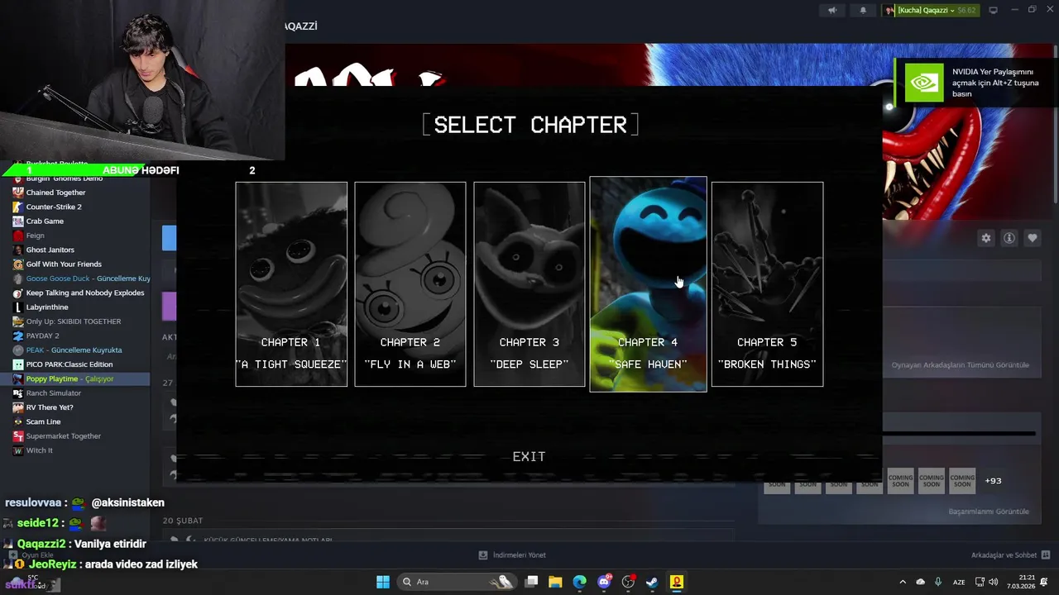Switch to Steam in taskbar
Viewport: 1059px width, 595px height.
point(652,582)
